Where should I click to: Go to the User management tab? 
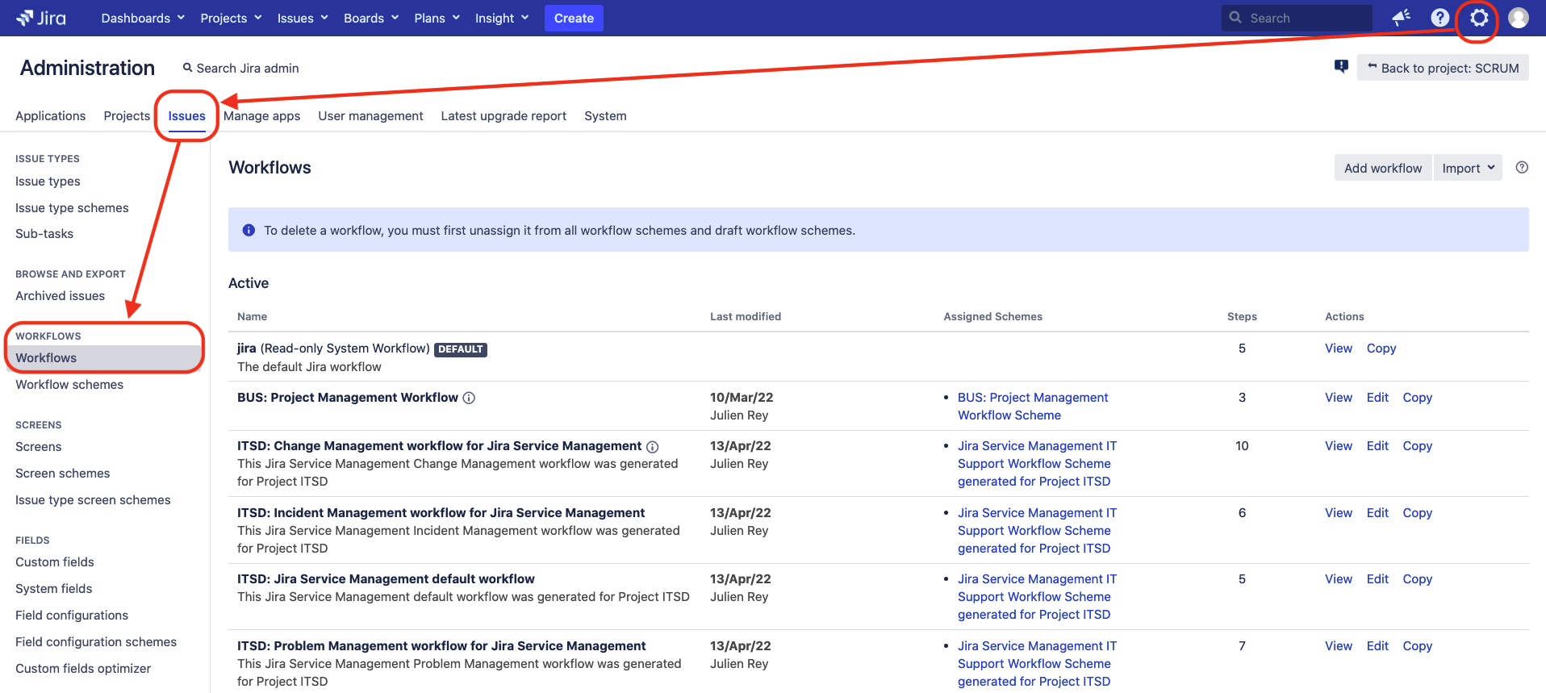(x=370, y=116)
